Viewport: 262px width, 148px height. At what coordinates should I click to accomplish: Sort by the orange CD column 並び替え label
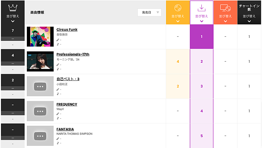(x=178, y=16)
